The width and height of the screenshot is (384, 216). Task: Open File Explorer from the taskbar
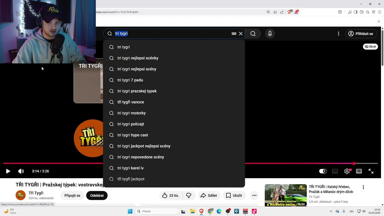pos(192,211)
